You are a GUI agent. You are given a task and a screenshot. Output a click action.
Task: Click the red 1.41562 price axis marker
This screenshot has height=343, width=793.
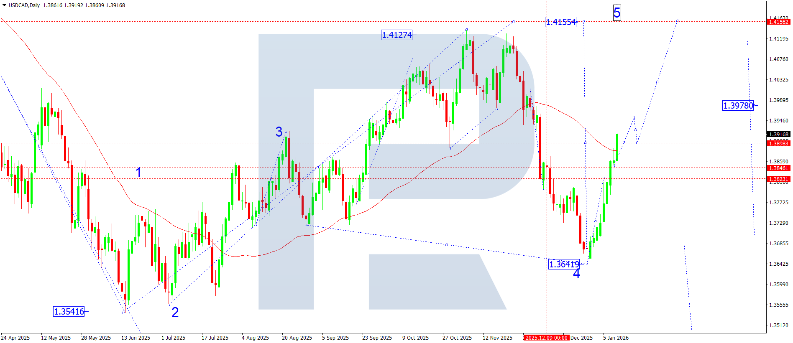click(778, 22)
